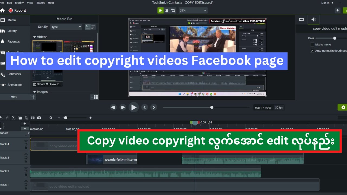
Task: Open the Library tab
Action: point(15,31)
